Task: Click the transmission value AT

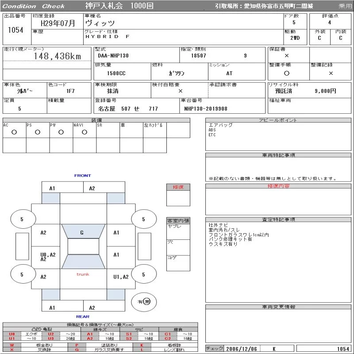Action: click(x=229, y=73)
